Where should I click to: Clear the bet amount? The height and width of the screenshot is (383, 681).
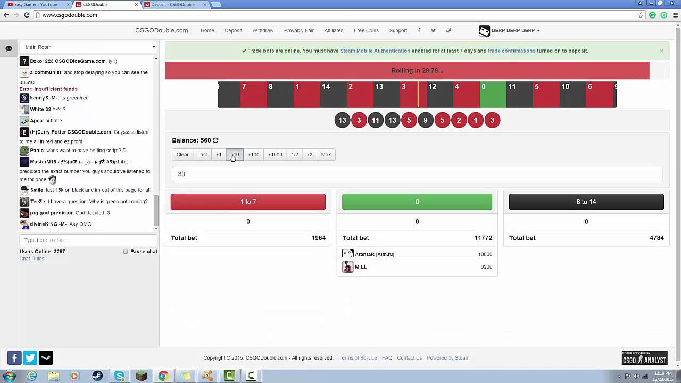[182, 155]
